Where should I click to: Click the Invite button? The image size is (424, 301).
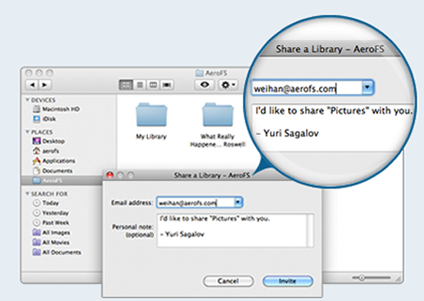288,281
